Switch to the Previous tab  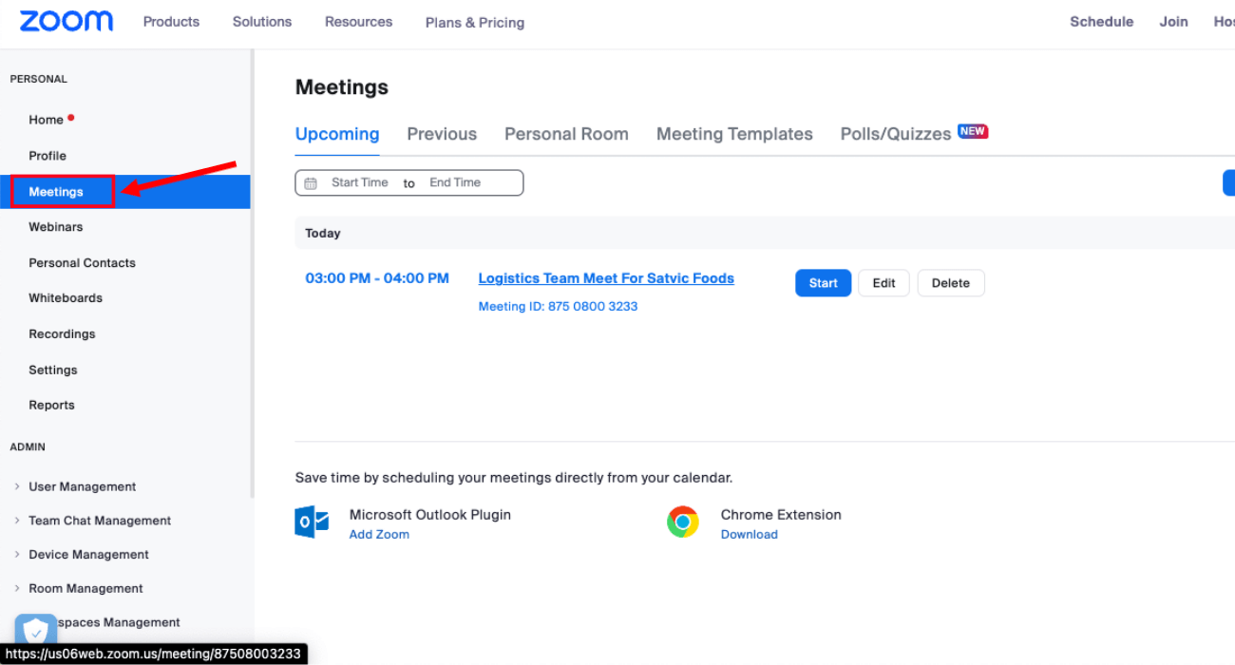[x=442, y=134]
